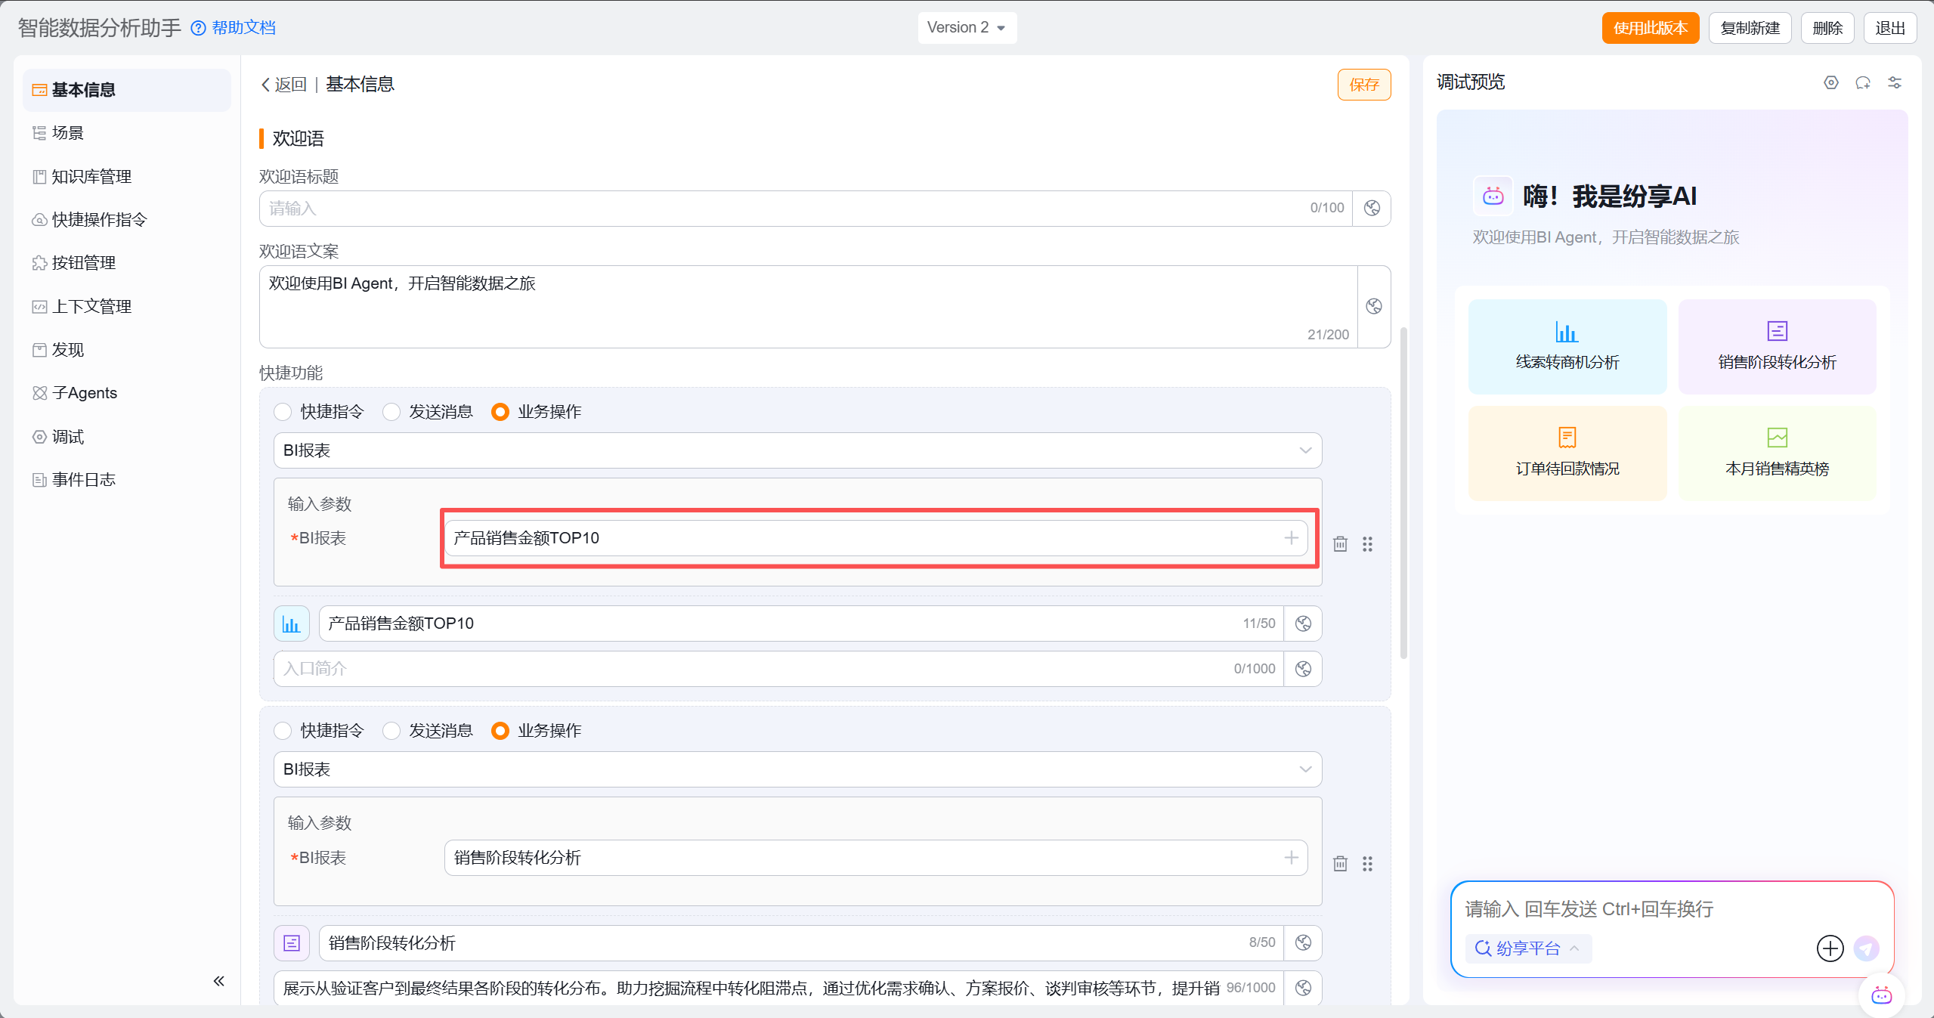The height and width of the screenshot is (1018, 1934).
Task: Collapse the left sidebar with double-chevron icon
Action: [218, 981]
